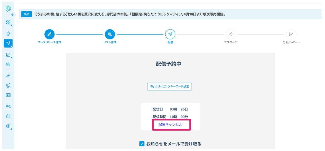Viewport: 325px width, 151px height.
Task: Open the dashboard grid icon in sidebar
Action: coord(8,23)
